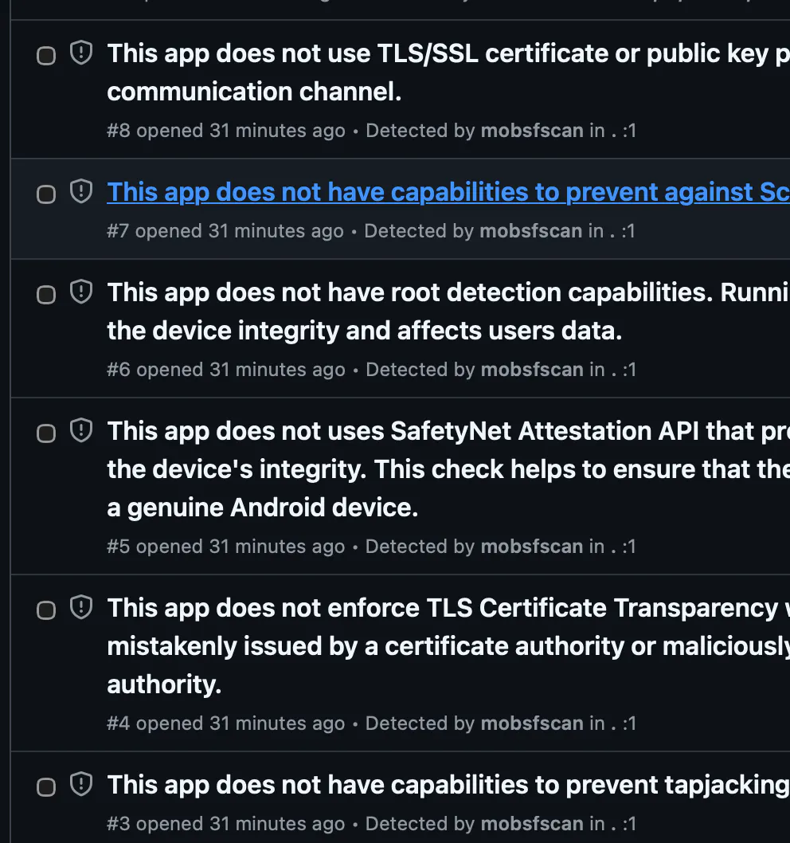Image resolution: width=790 pixels, height=843 pixels.
Task: Toggle the checkbox for the tapjacking alert
Action: [47, 787]
